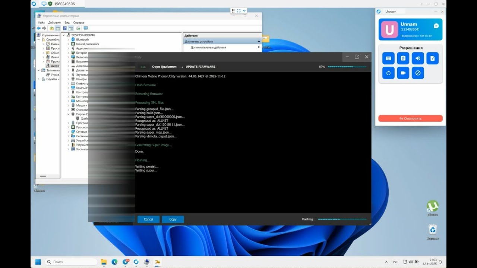This screenshot has height=268, width=477.
Task: Open the Вид menu
Action: (x=67, y=22)
